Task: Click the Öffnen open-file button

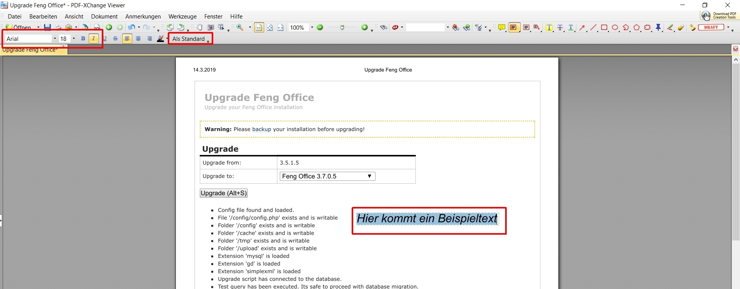Action: [19, 27]
